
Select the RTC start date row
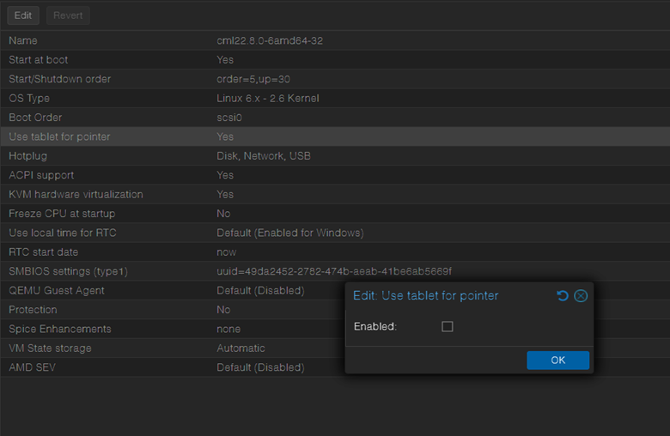coord(335,252)
